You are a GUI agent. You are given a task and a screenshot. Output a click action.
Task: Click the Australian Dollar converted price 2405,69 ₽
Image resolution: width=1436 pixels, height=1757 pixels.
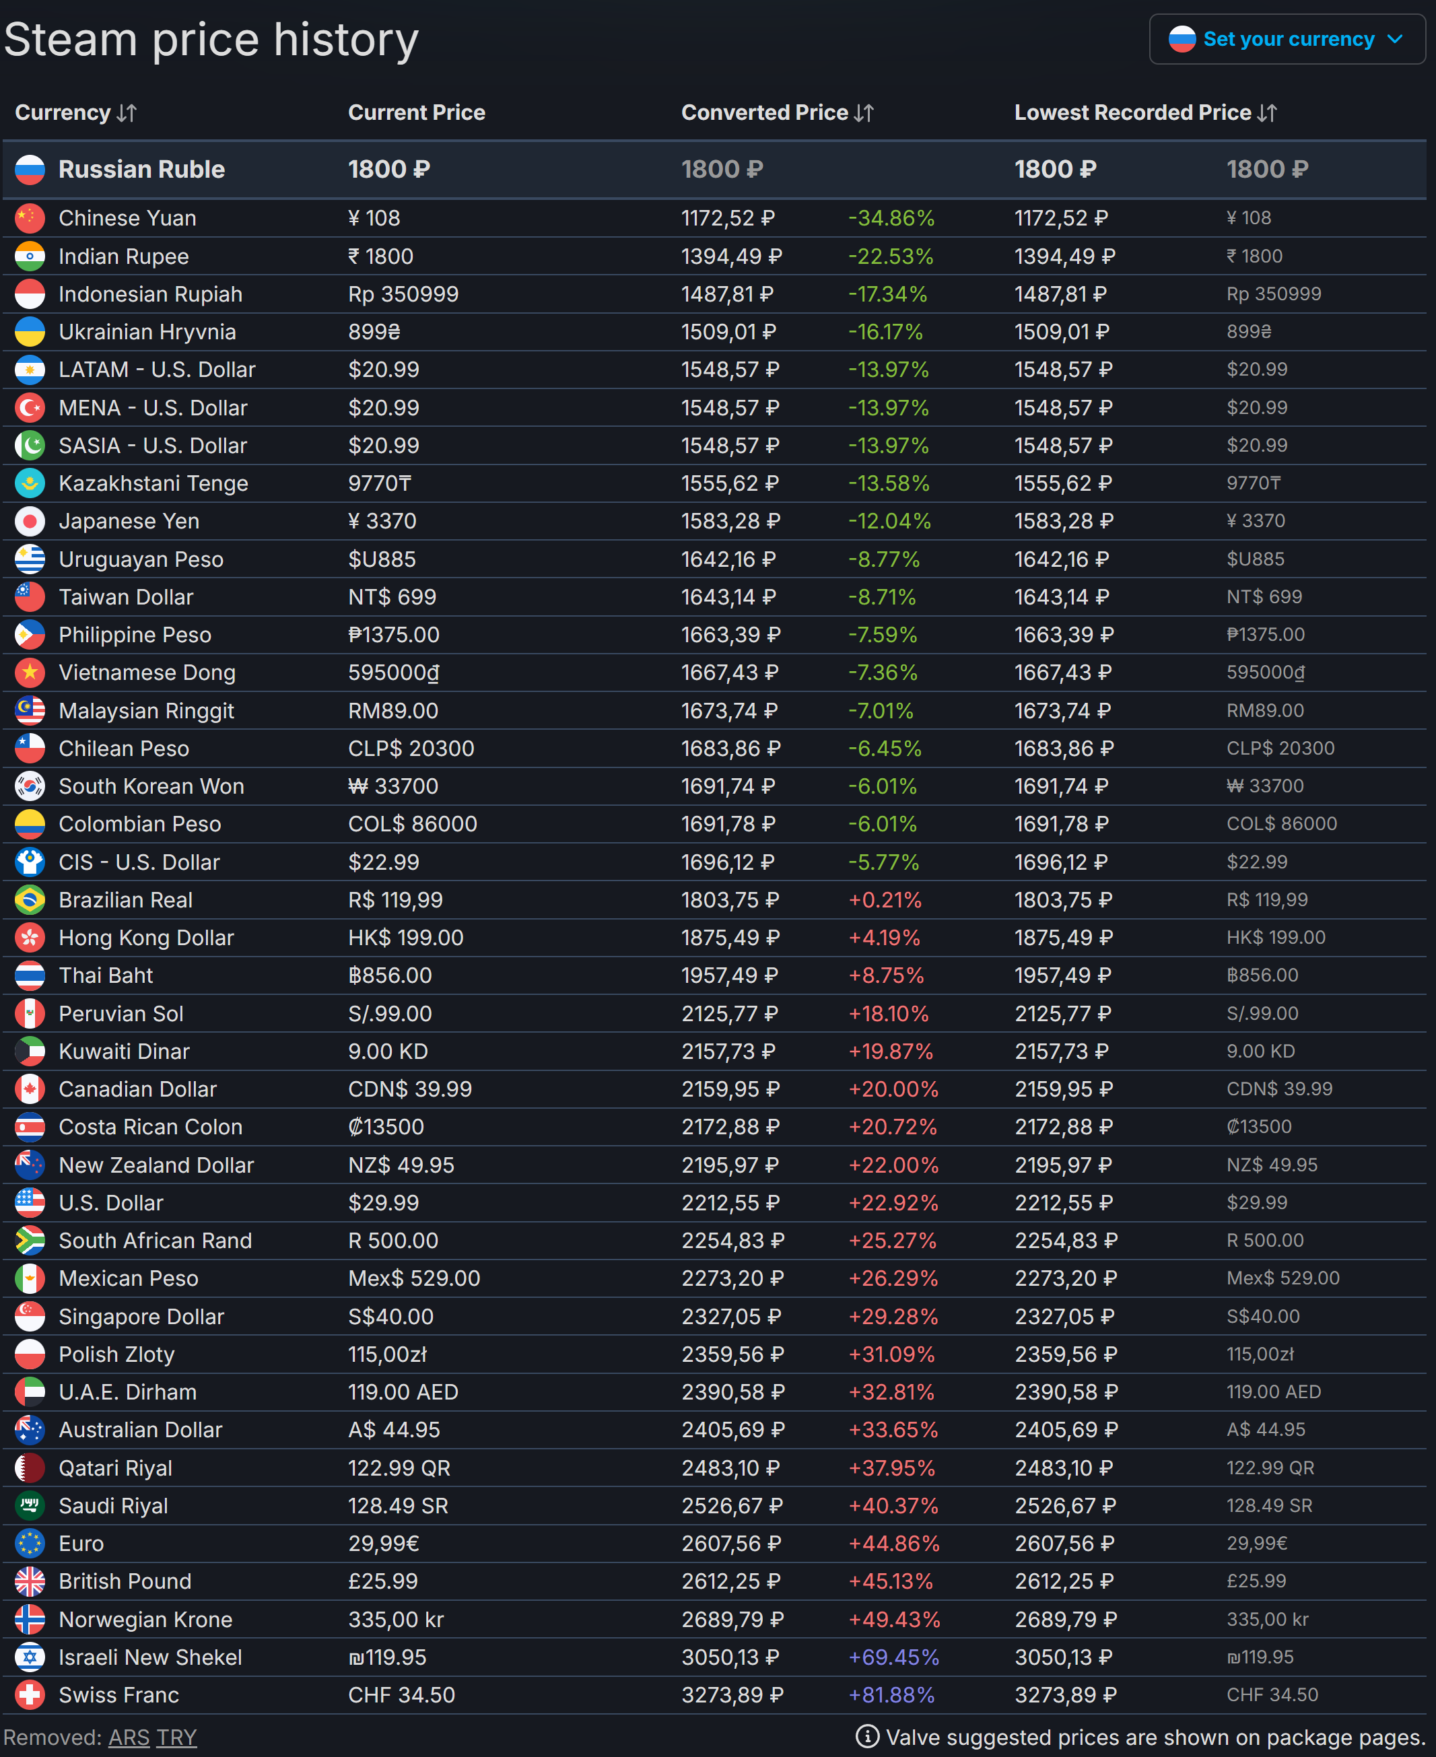[x=733, y=1429]
